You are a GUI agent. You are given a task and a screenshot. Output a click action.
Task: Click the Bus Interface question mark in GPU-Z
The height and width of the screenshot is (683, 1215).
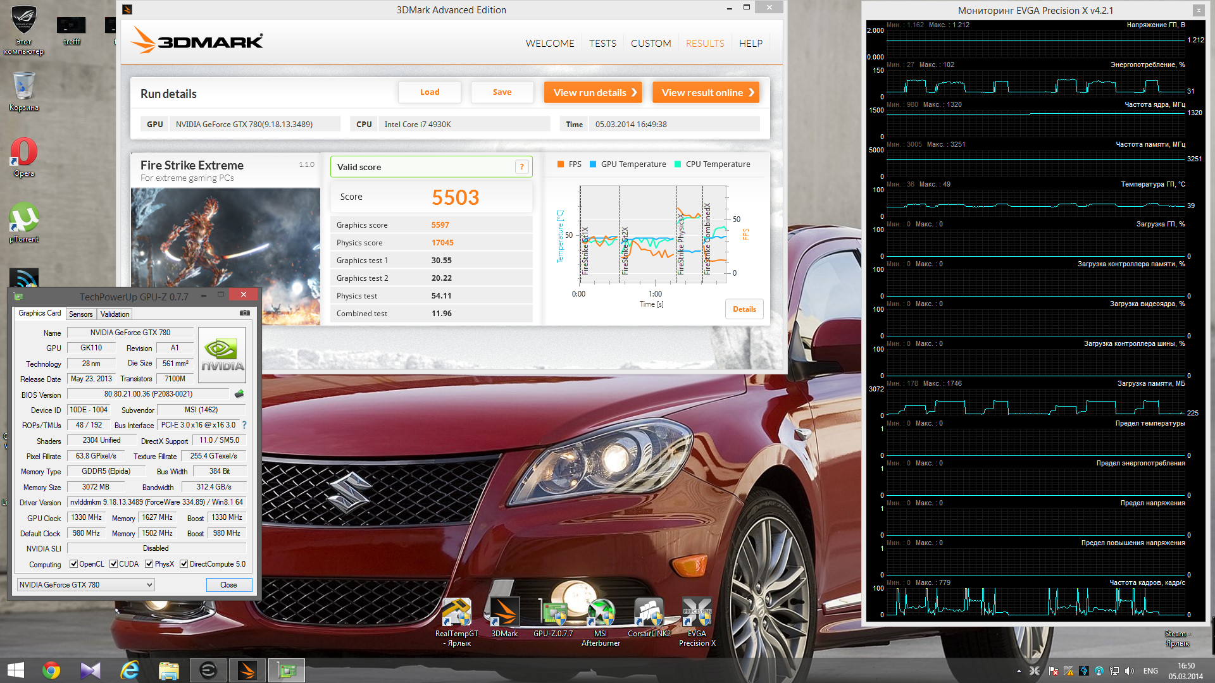244,425
